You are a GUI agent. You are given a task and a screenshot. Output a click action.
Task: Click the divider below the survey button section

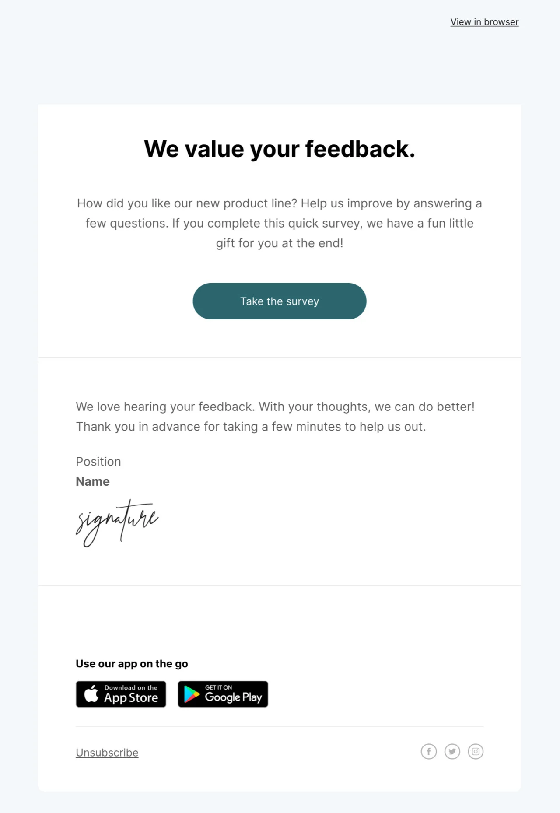coord(280,357)
